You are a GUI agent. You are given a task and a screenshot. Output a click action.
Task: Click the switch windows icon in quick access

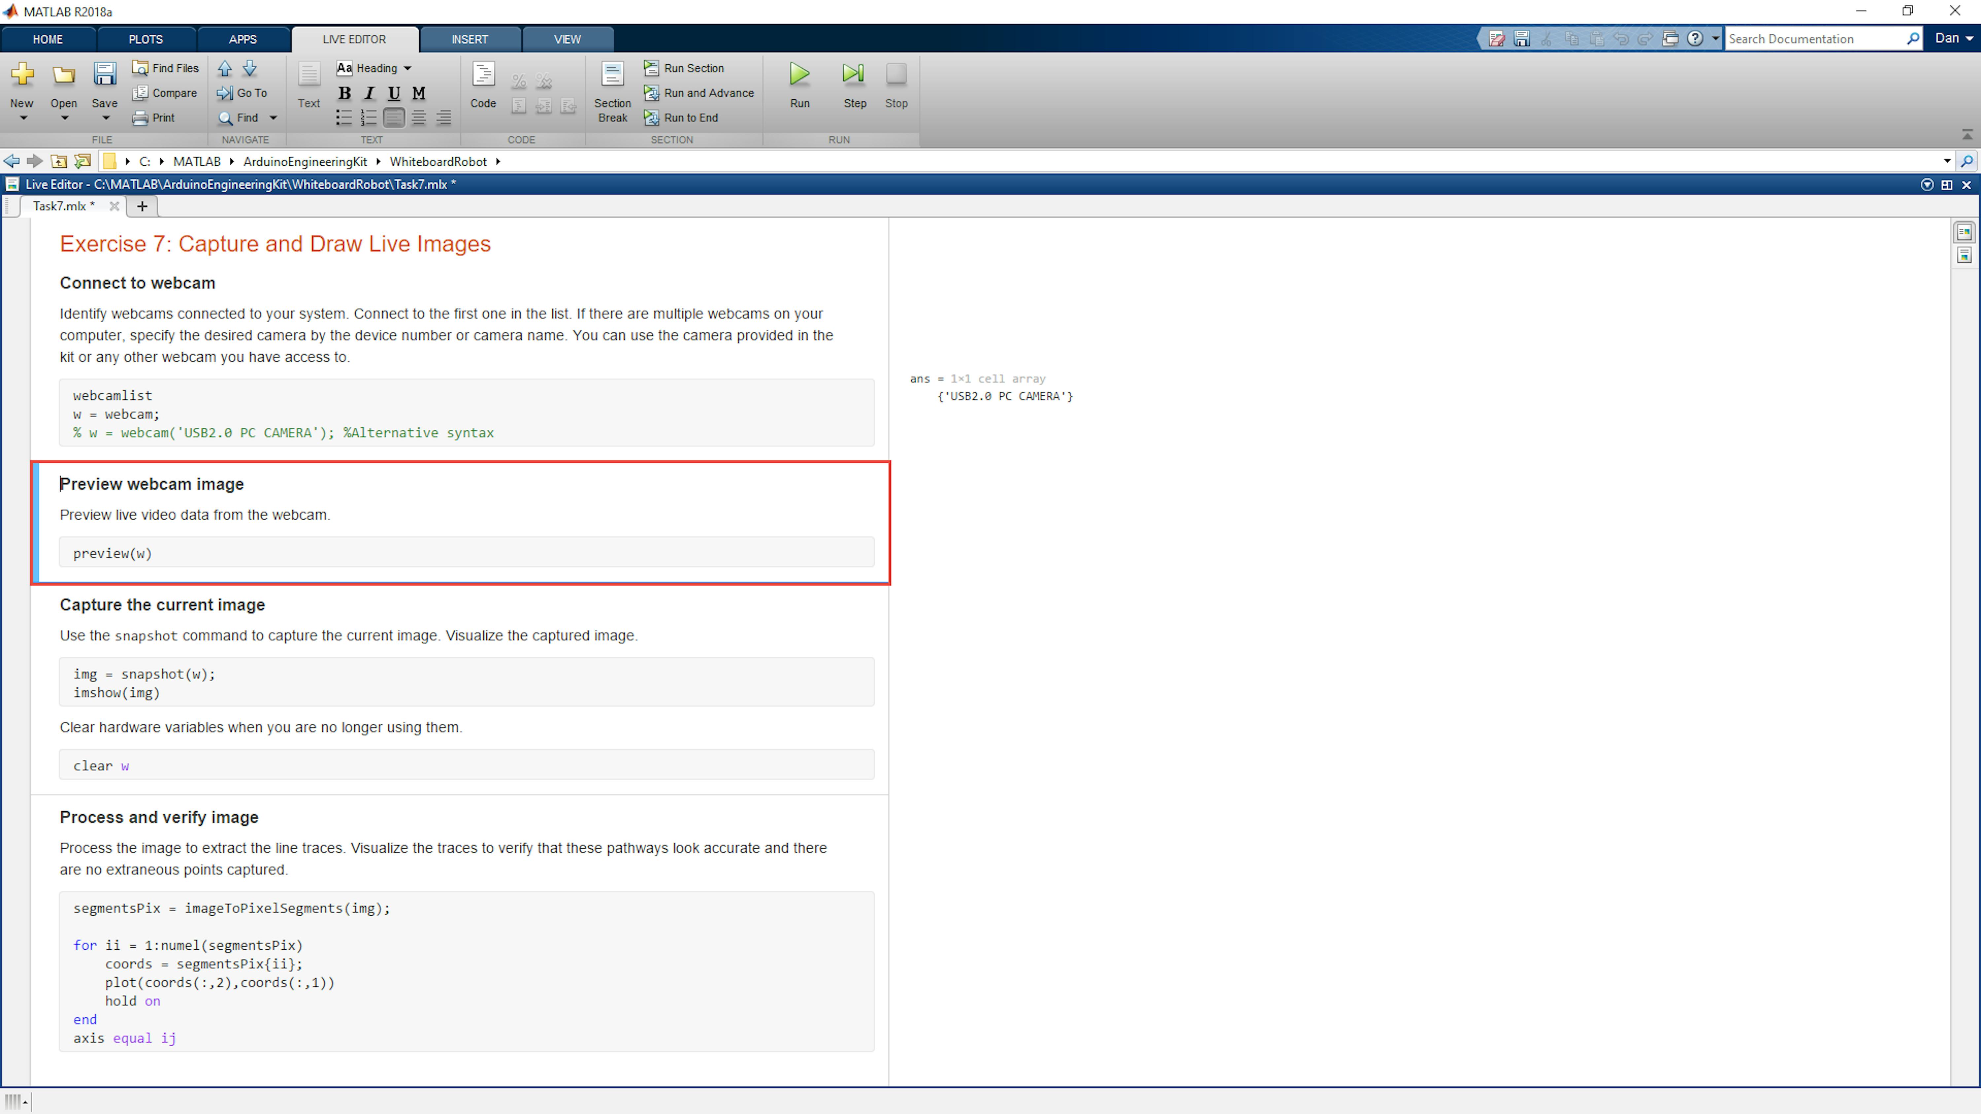pos(1670,38)
